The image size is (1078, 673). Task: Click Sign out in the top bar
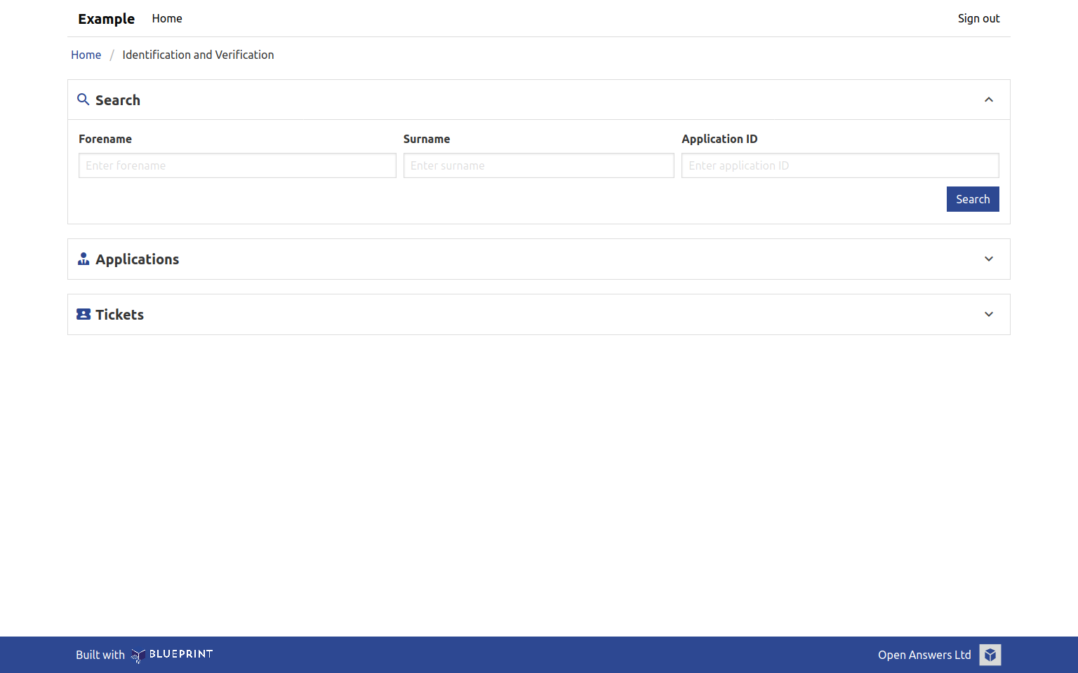(x=978, y=18)
